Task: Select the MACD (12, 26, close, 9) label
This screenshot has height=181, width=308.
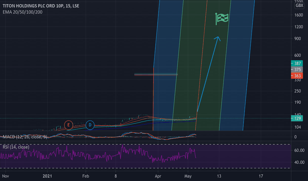Action: click(x=25, y=137)
